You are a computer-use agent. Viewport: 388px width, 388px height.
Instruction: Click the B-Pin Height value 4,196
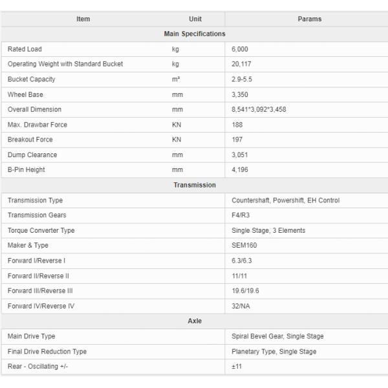click(x=240, y=170)
